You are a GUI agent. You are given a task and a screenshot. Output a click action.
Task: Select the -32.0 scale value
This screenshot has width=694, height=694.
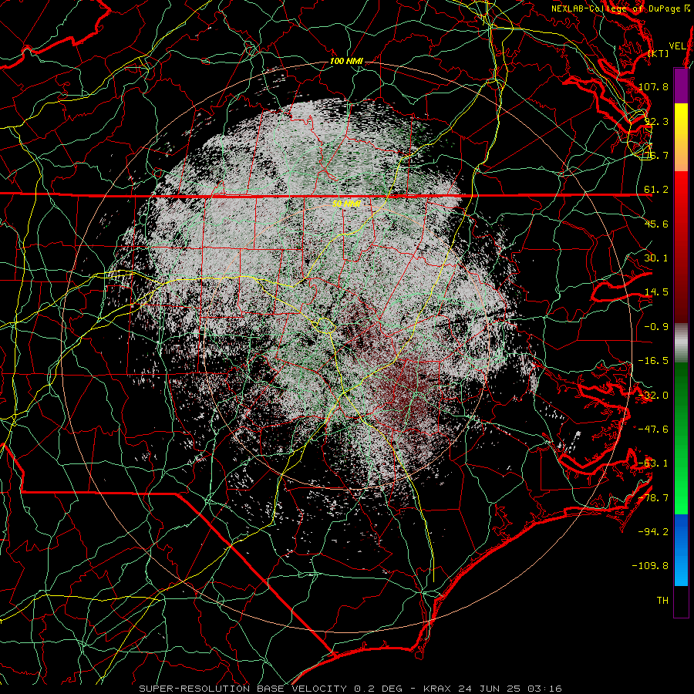coord(653,396)
